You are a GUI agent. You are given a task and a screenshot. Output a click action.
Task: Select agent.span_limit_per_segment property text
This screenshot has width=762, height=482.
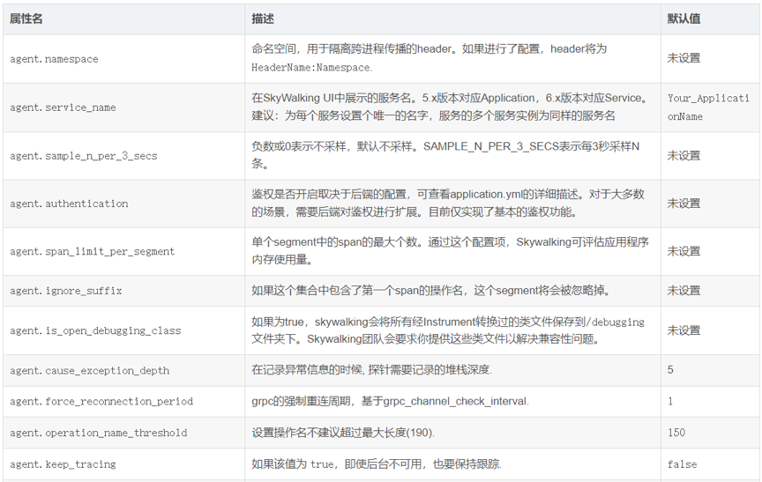tap(92, 252)
